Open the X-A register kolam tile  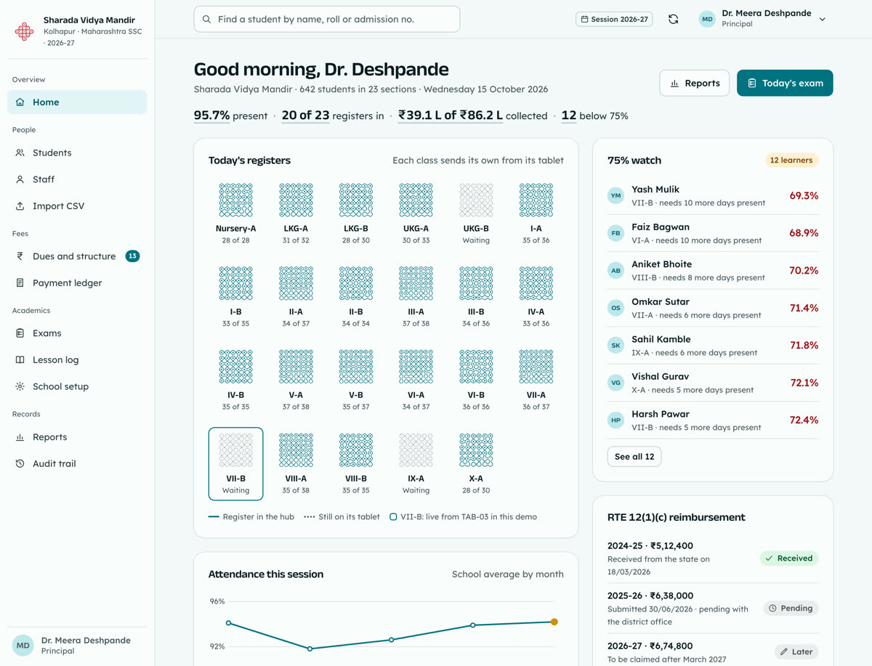(476, 464)
